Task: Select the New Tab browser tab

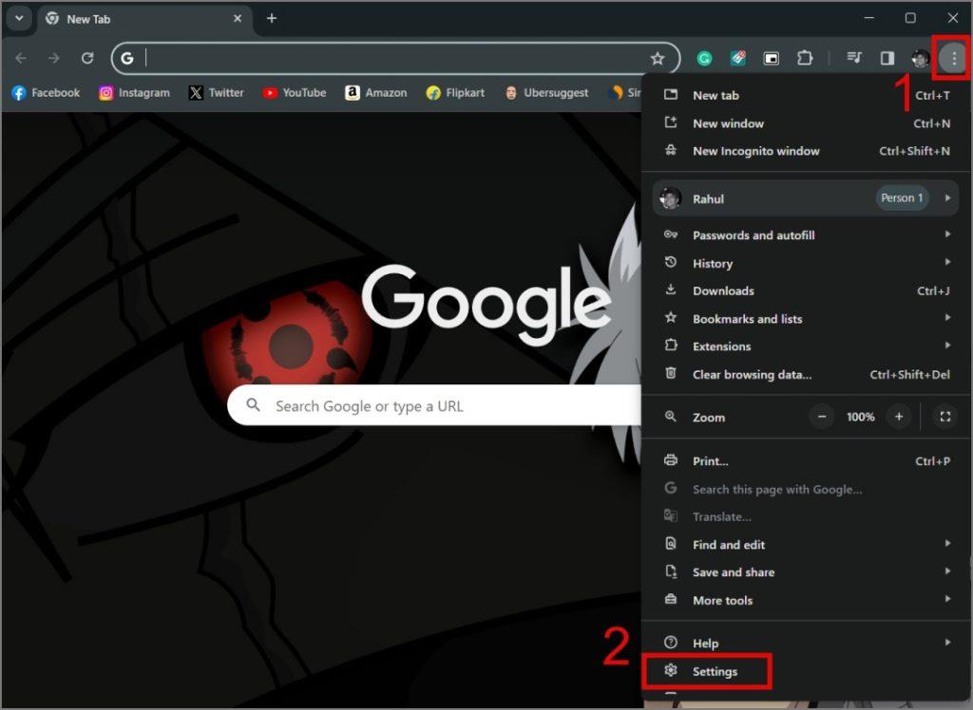Action: point(144,19)
